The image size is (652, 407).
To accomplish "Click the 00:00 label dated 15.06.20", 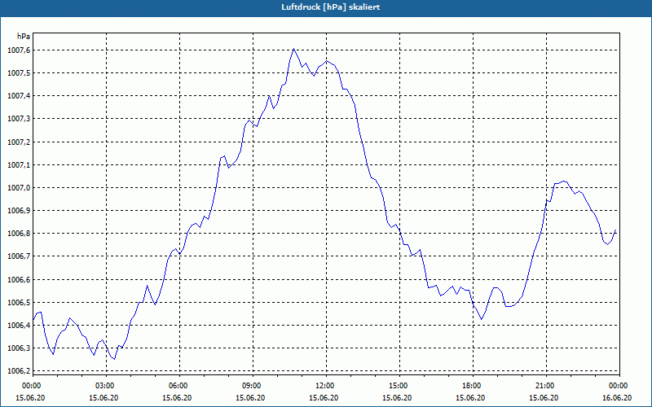I will click(x=30, y=386).
